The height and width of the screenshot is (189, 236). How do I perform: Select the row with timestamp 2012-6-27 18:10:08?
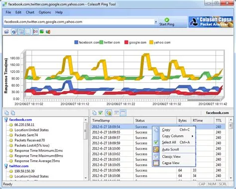(158, 176)
